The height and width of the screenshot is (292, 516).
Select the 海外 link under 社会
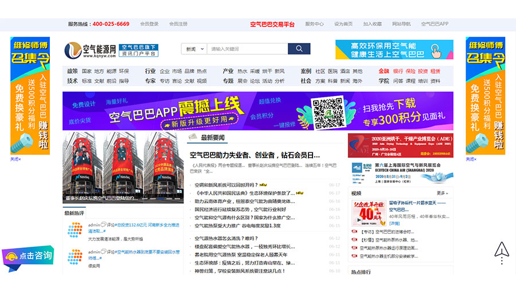(357, 81)
